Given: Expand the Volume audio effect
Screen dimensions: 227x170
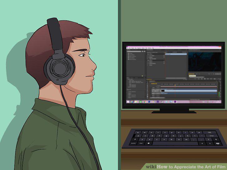Looking at the screenshot, I should coord(147,62).
